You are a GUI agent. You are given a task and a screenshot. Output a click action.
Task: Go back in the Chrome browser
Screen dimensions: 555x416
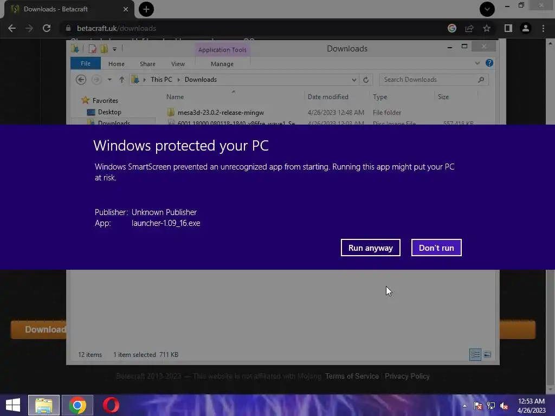coord(12,28)
